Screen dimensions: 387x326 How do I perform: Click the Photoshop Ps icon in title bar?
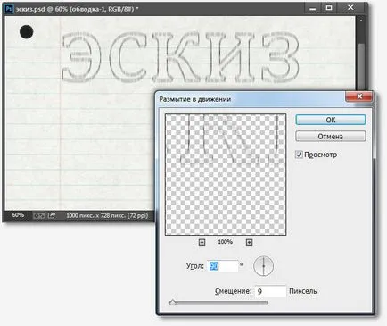(x=9, y=9)
